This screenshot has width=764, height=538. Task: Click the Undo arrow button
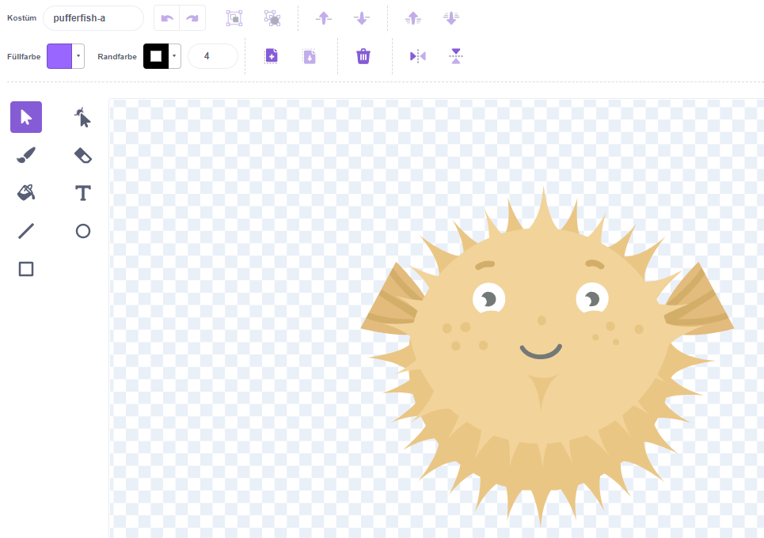pyautogui.click(x=166, y=18)
